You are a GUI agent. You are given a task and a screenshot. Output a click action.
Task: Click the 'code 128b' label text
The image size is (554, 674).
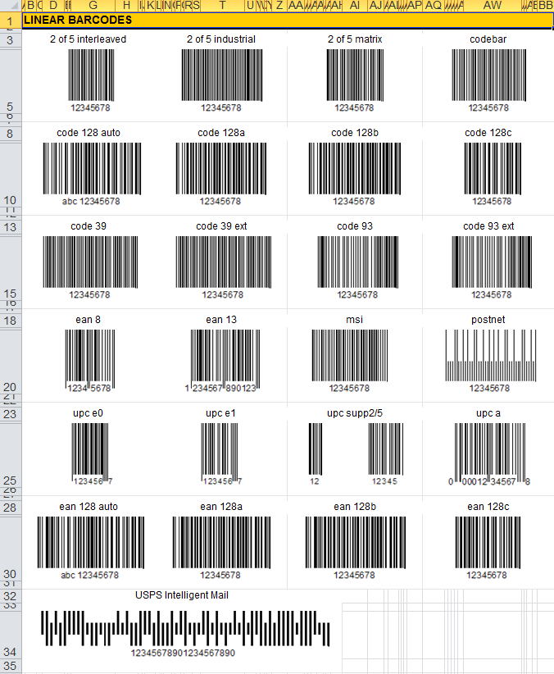tap(355, 133)
